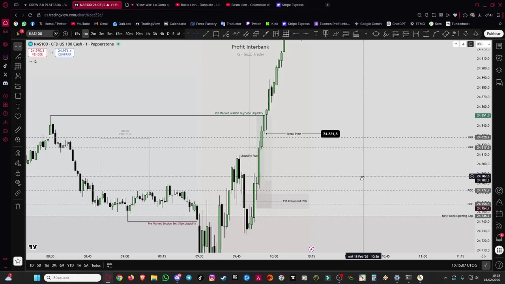Select the crosshair cursor tool in left sidebar

[x=18, y=47]
